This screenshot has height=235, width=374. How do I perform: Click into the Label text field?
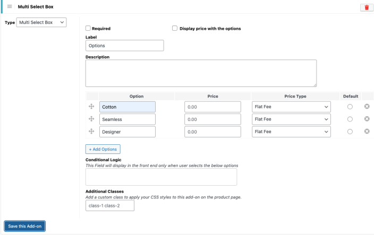[x=124, y=46]
